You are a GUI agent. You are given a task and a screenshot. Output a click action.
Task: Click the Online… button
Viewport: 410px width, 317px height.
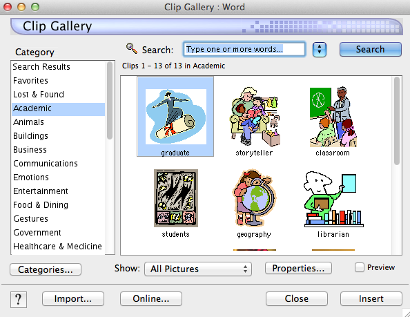pyautogui.click(x=151, y=298)
